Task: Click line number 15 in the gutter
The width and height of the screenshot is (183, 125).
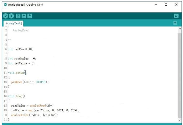Action: [x=5, y=92]
